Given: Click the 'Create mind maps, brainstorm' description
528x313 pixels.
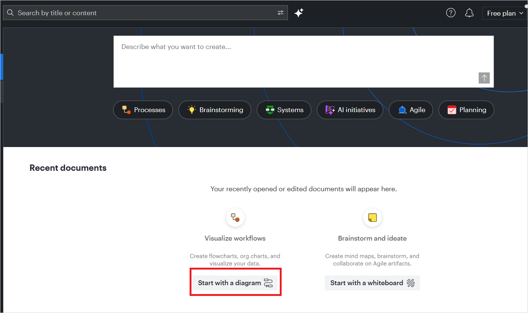Looking at the screenshot, I should coord(372,260).
